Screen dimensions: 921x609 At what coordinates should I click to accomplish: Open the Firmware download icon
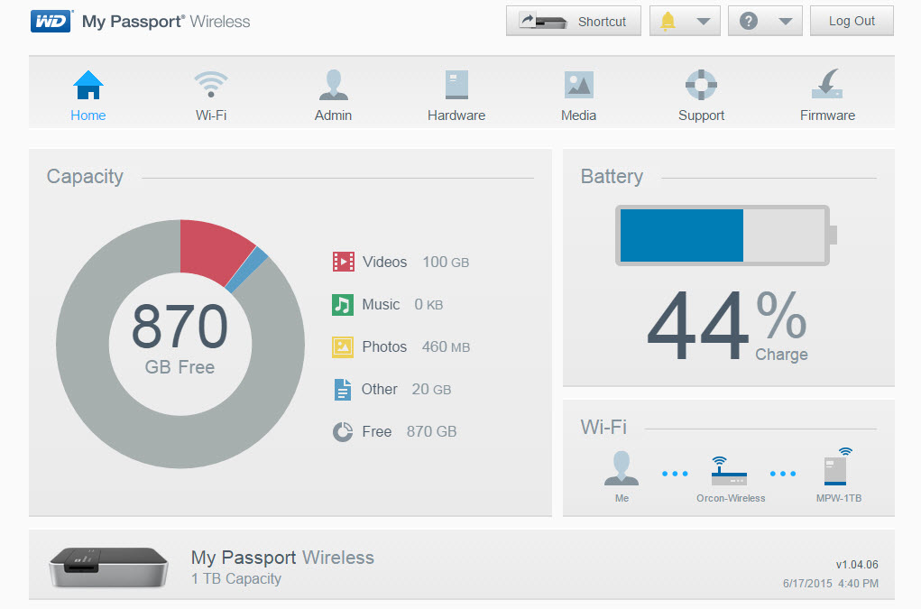point(827,83)
